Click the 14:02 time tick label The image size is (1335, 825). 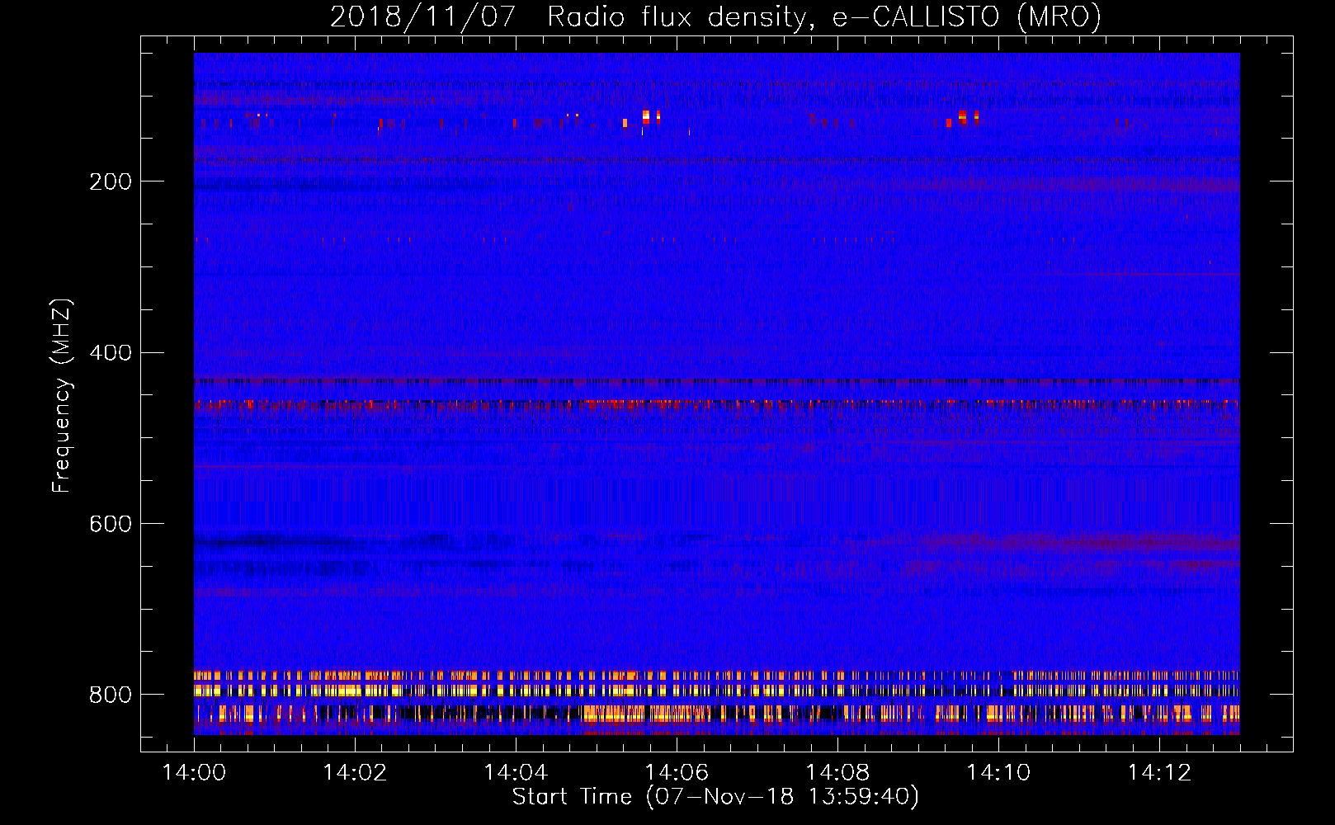pyautogui.click(x=355, y=773)
